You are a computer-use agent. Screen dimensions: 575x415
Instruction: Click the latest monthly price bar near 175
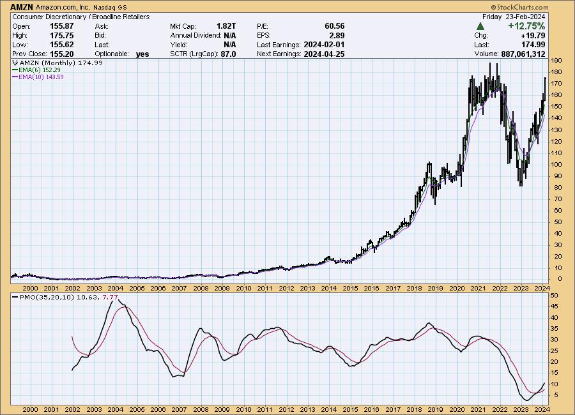pyautogui.click(x=546, y=88)
